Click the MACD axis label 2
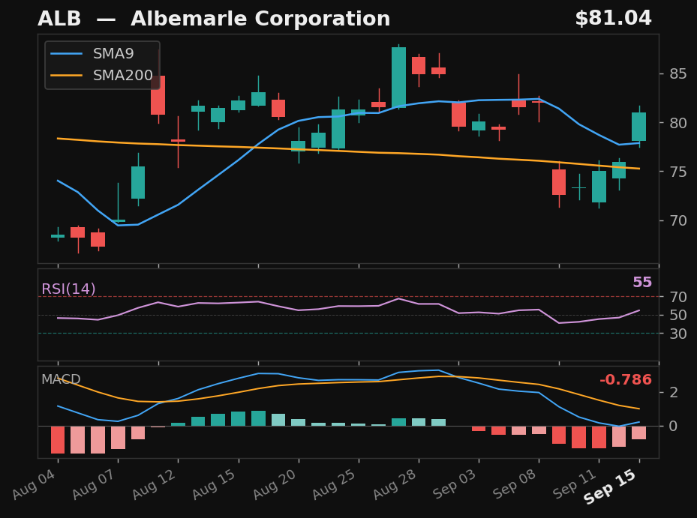 pyautogui.click(x=674, y=392)
